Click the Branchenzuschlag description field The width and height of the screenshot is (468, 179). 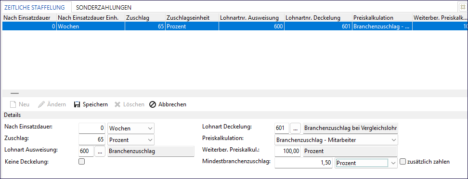(x=151, y=152)
